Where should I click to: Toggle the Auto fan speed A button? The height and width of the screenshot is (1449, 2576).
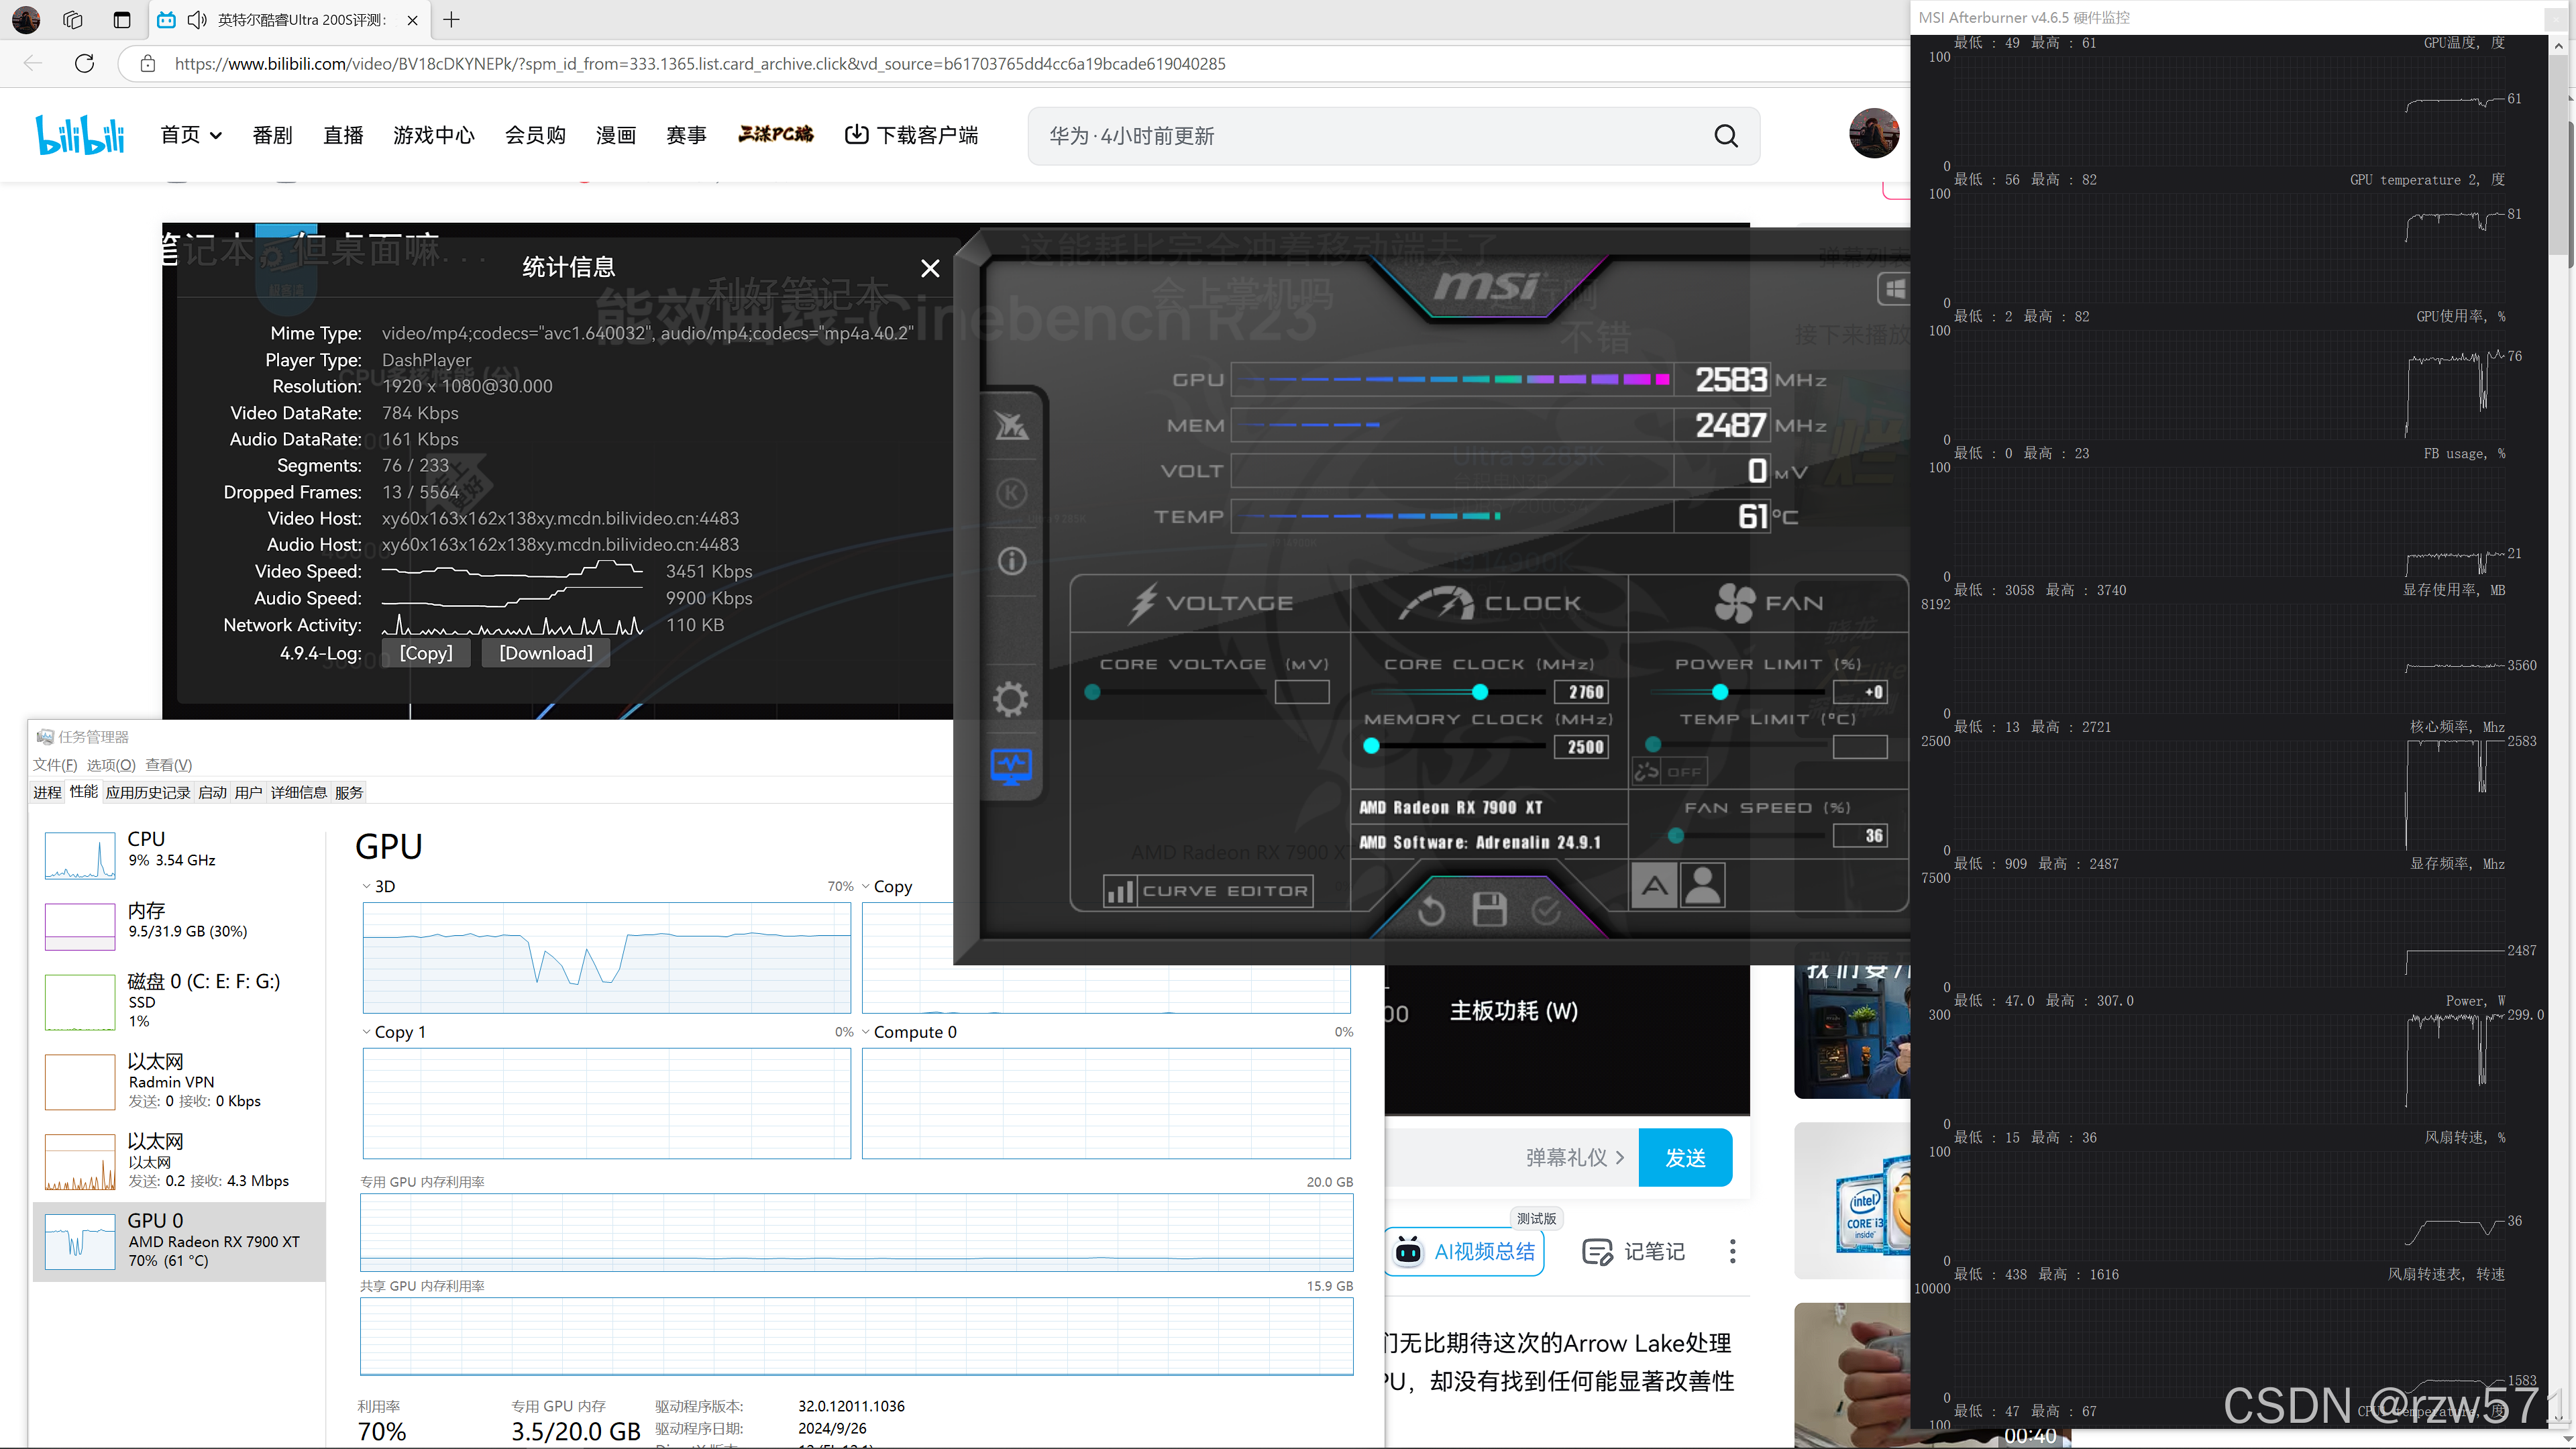[x=1655, y=886]
